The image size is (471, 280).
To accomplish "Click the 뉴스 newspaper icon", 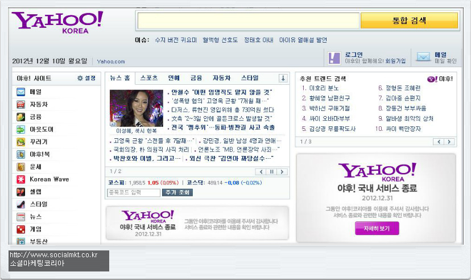I will [20, 217].
